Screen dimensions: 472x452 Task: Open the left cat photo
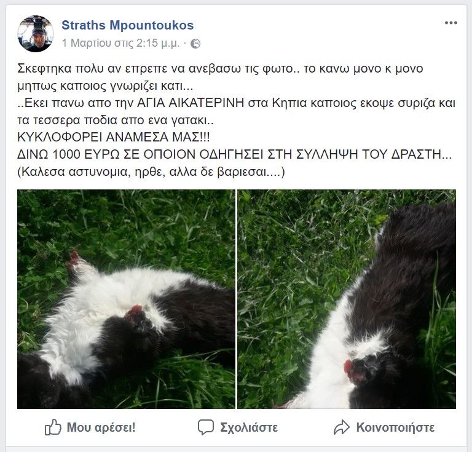(x=126, y=299)
